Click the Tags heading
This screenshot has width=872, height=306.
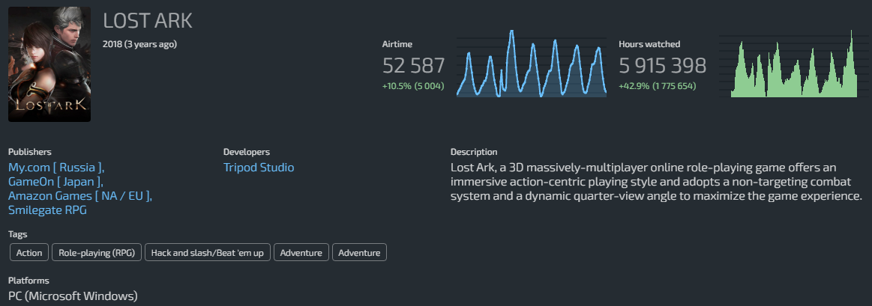click(x=18, y=234)
